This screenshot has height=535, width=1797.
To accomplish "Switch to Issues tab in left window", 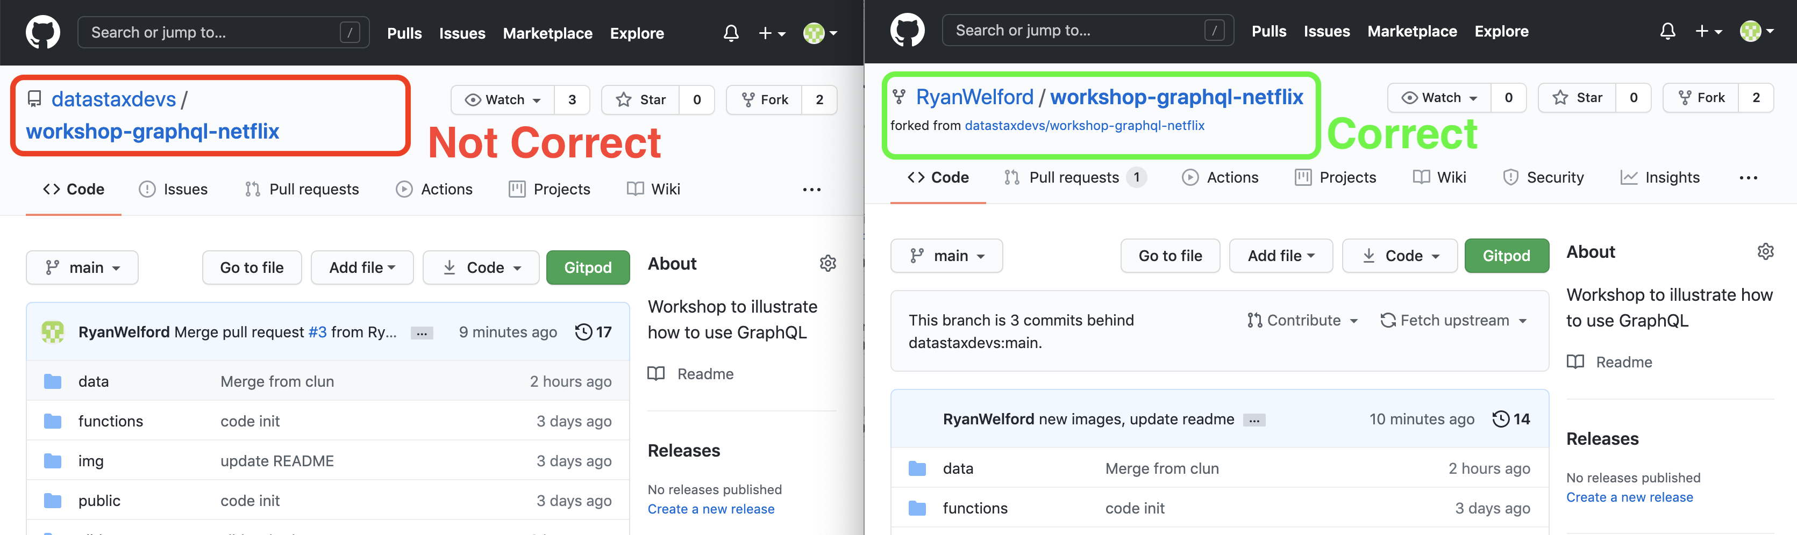I will (x=173, y=190).
